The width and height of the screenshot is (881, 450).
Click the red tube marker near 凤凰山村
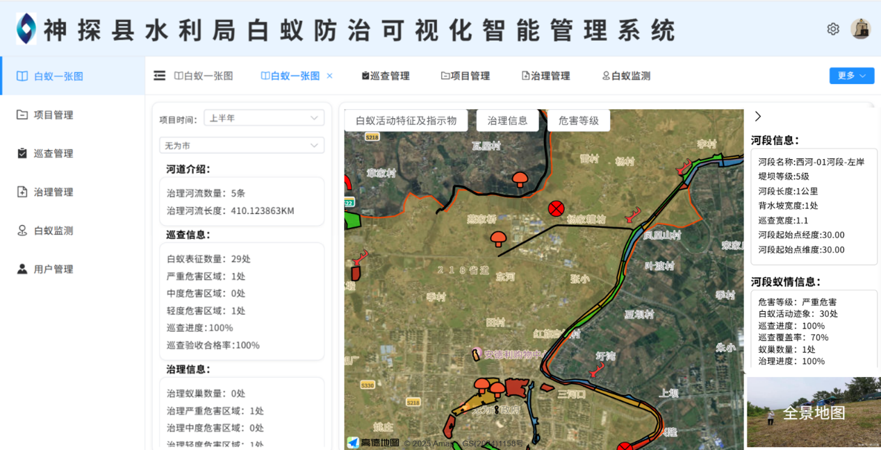(x=633, y=215)
